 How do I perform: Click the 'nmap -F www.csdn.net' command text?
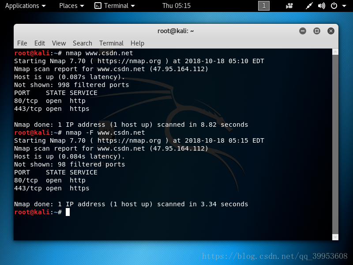coord(105,132)
